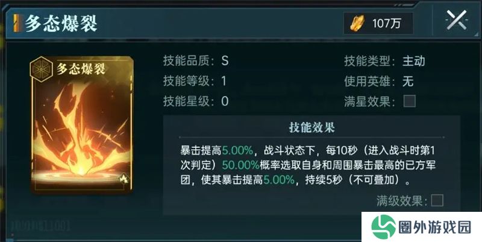
Task: Click the 技能等级 value 1
Action: (224, 81)
